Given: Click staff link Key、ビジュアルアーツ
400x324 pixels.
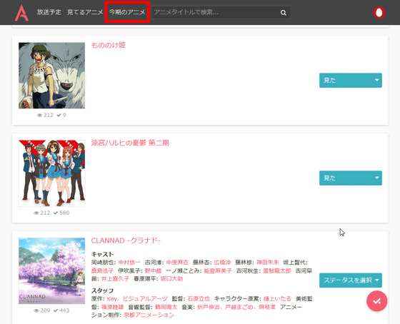Looking at the screenshot, I should [x=137, y=298].
